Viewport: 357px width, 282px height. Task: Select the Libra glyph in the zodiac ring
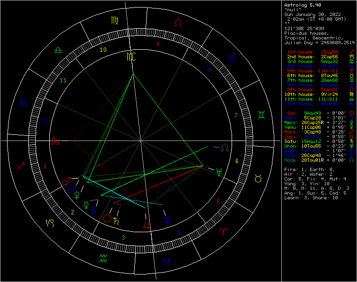pos(58,50)
